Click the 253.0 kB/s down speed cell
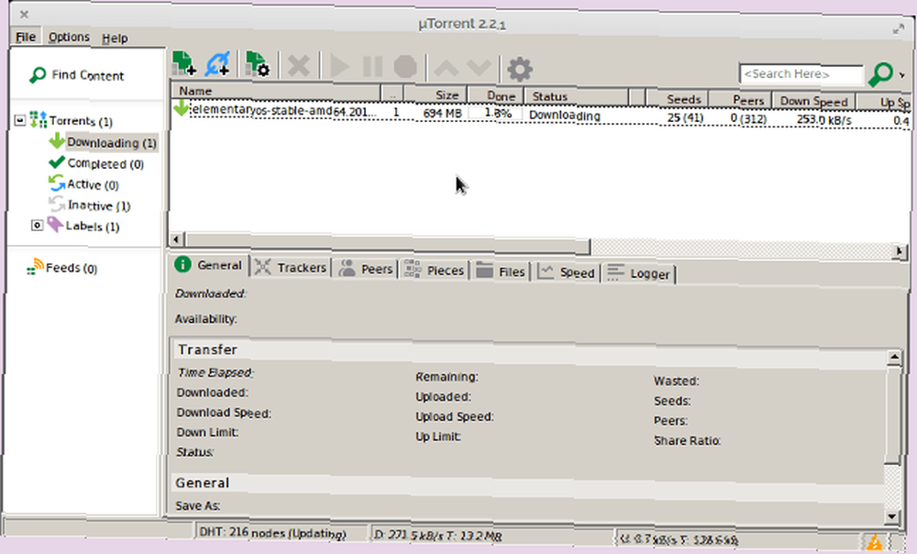 (x=824, y=120)
